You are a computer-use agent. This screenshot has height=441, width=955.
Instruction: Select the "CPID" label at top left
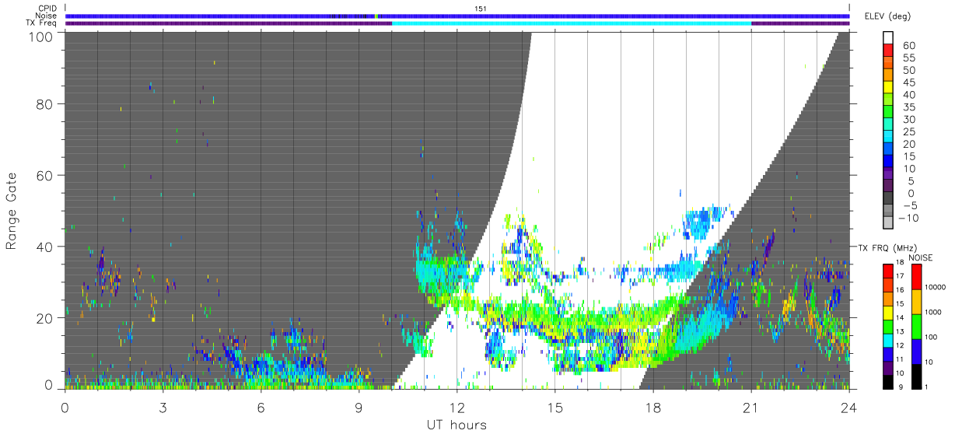[48, 9]
